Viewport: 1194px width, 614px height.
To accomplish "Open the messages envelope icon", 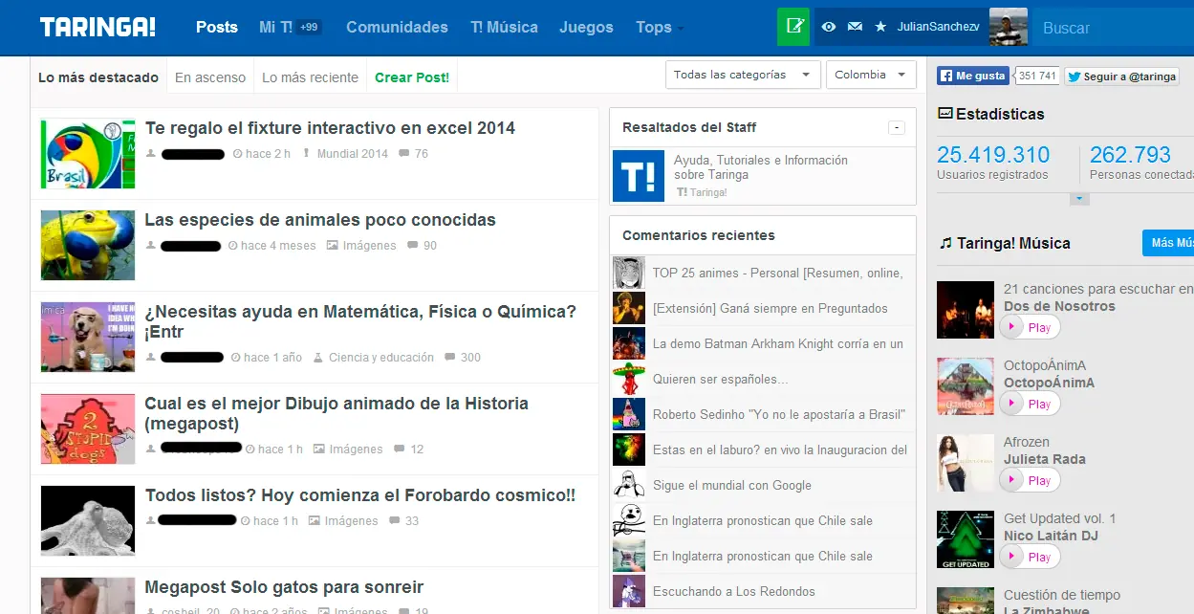I will (855, 27).
